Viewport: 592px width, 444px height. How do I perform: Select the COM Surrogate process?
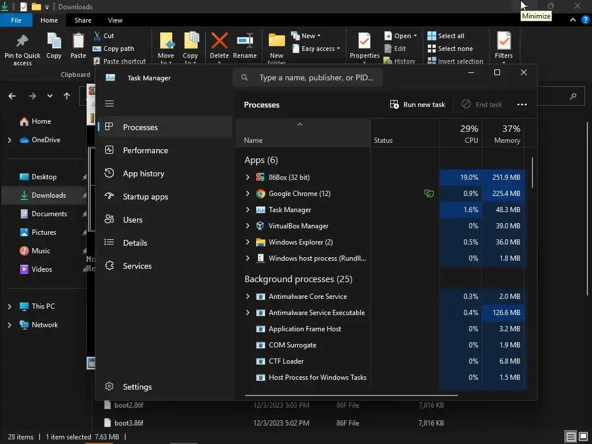pos(293,345)
